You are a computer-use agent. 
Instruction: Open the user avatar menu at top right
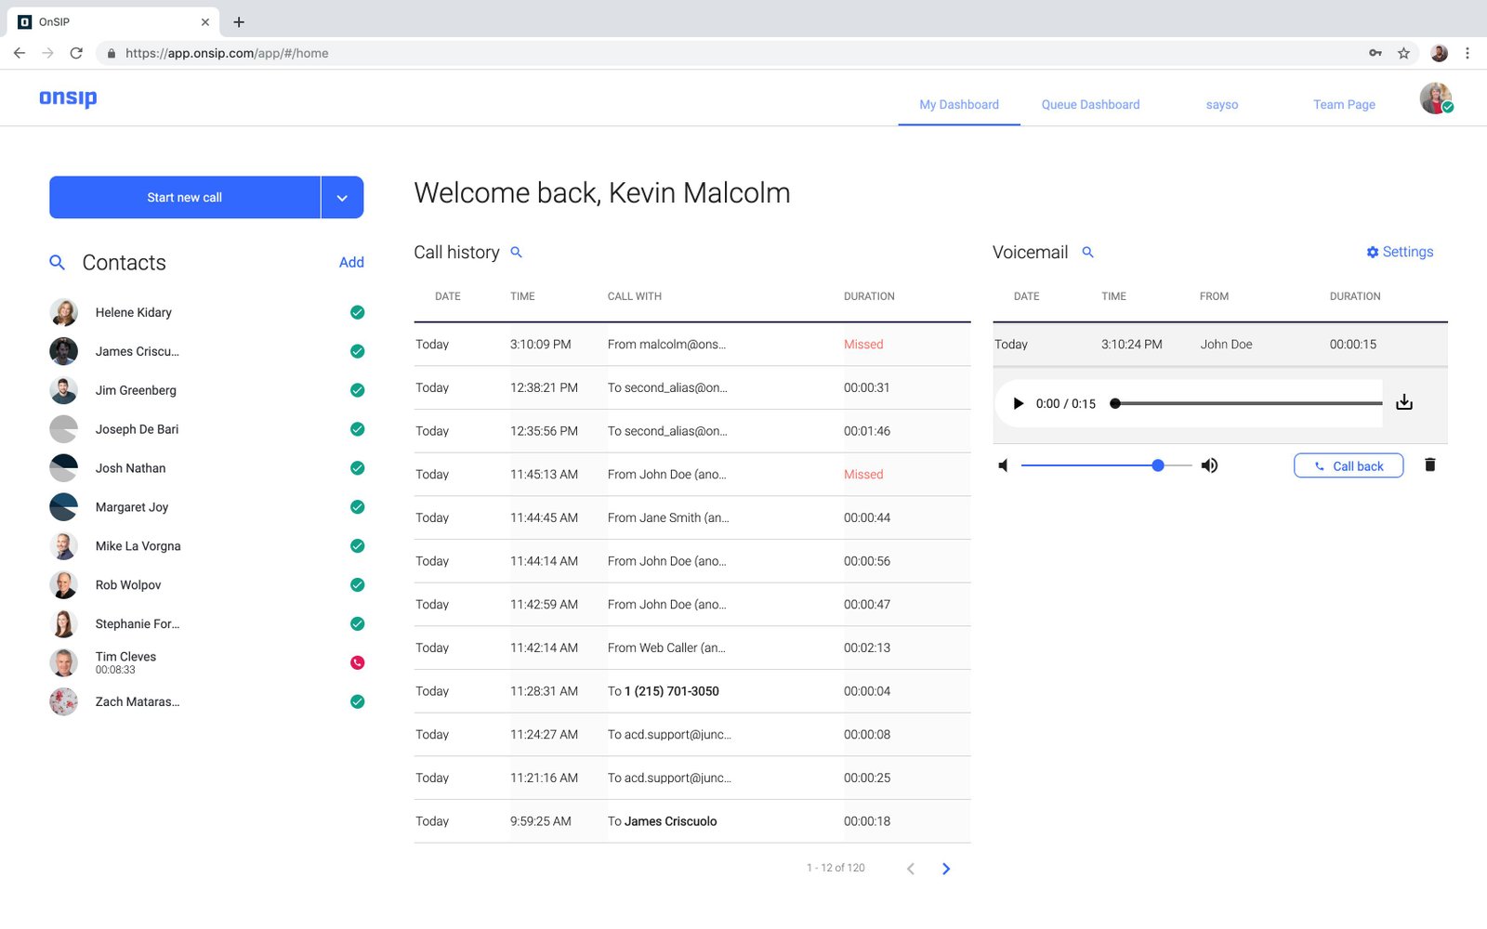point(1435,98)
